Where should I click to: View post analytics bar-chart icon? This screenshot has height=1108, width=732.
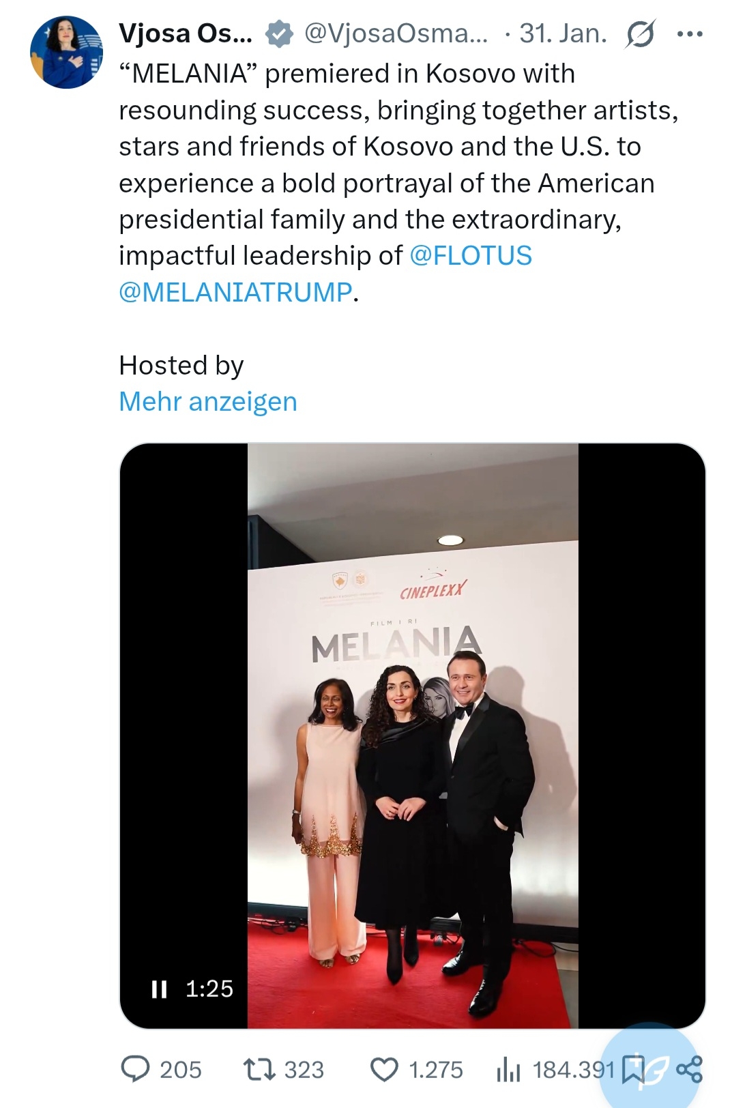508,1069
